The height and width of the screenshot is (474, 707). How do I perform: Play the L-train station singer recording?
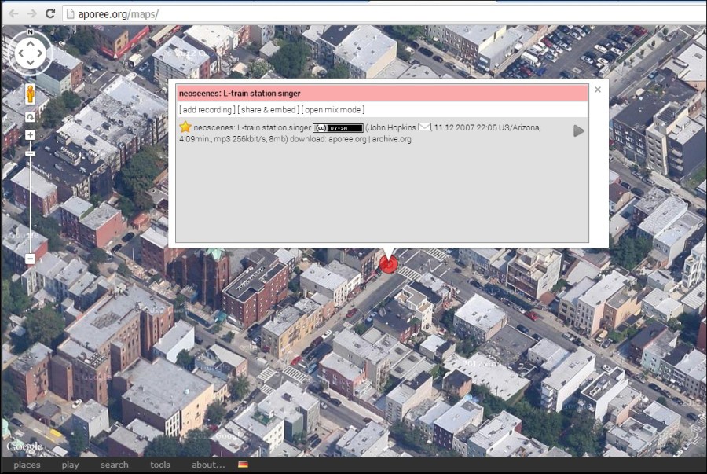(x=579, y=130)
